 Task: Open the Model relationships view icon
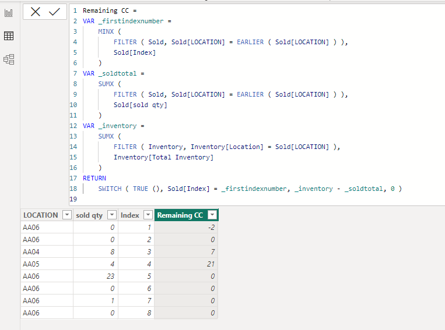[x=9, y=59]
